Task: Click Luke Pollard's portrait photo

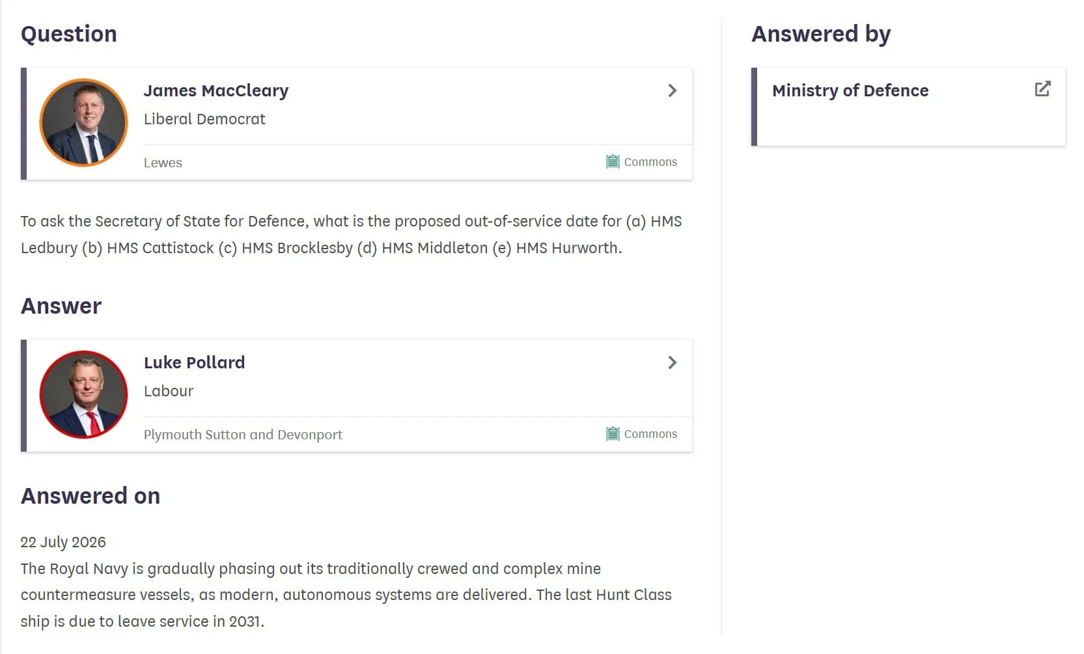Action: (x=83, y=395)
